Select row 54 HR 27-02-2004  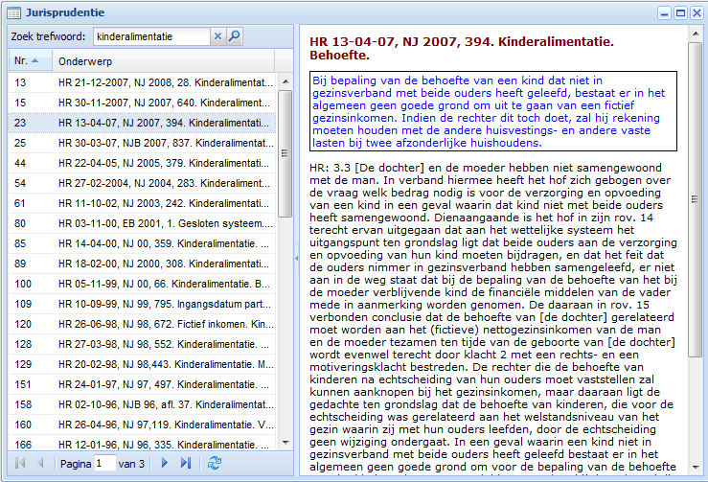click(142, 183)
